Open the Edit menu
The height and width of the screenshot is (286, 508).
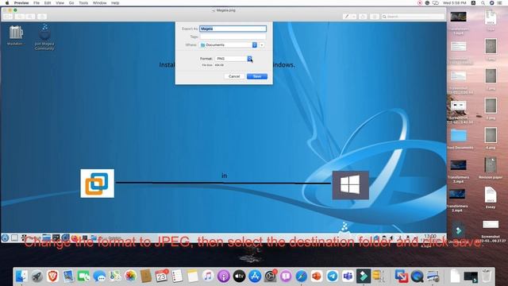pos(48,2)
